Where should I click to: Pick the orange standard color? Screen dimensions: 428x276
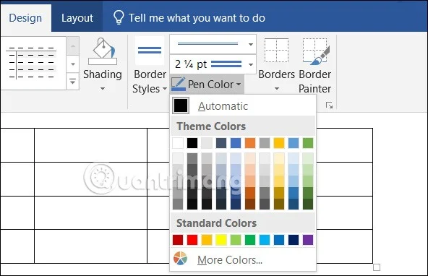(x=207, y=240)
